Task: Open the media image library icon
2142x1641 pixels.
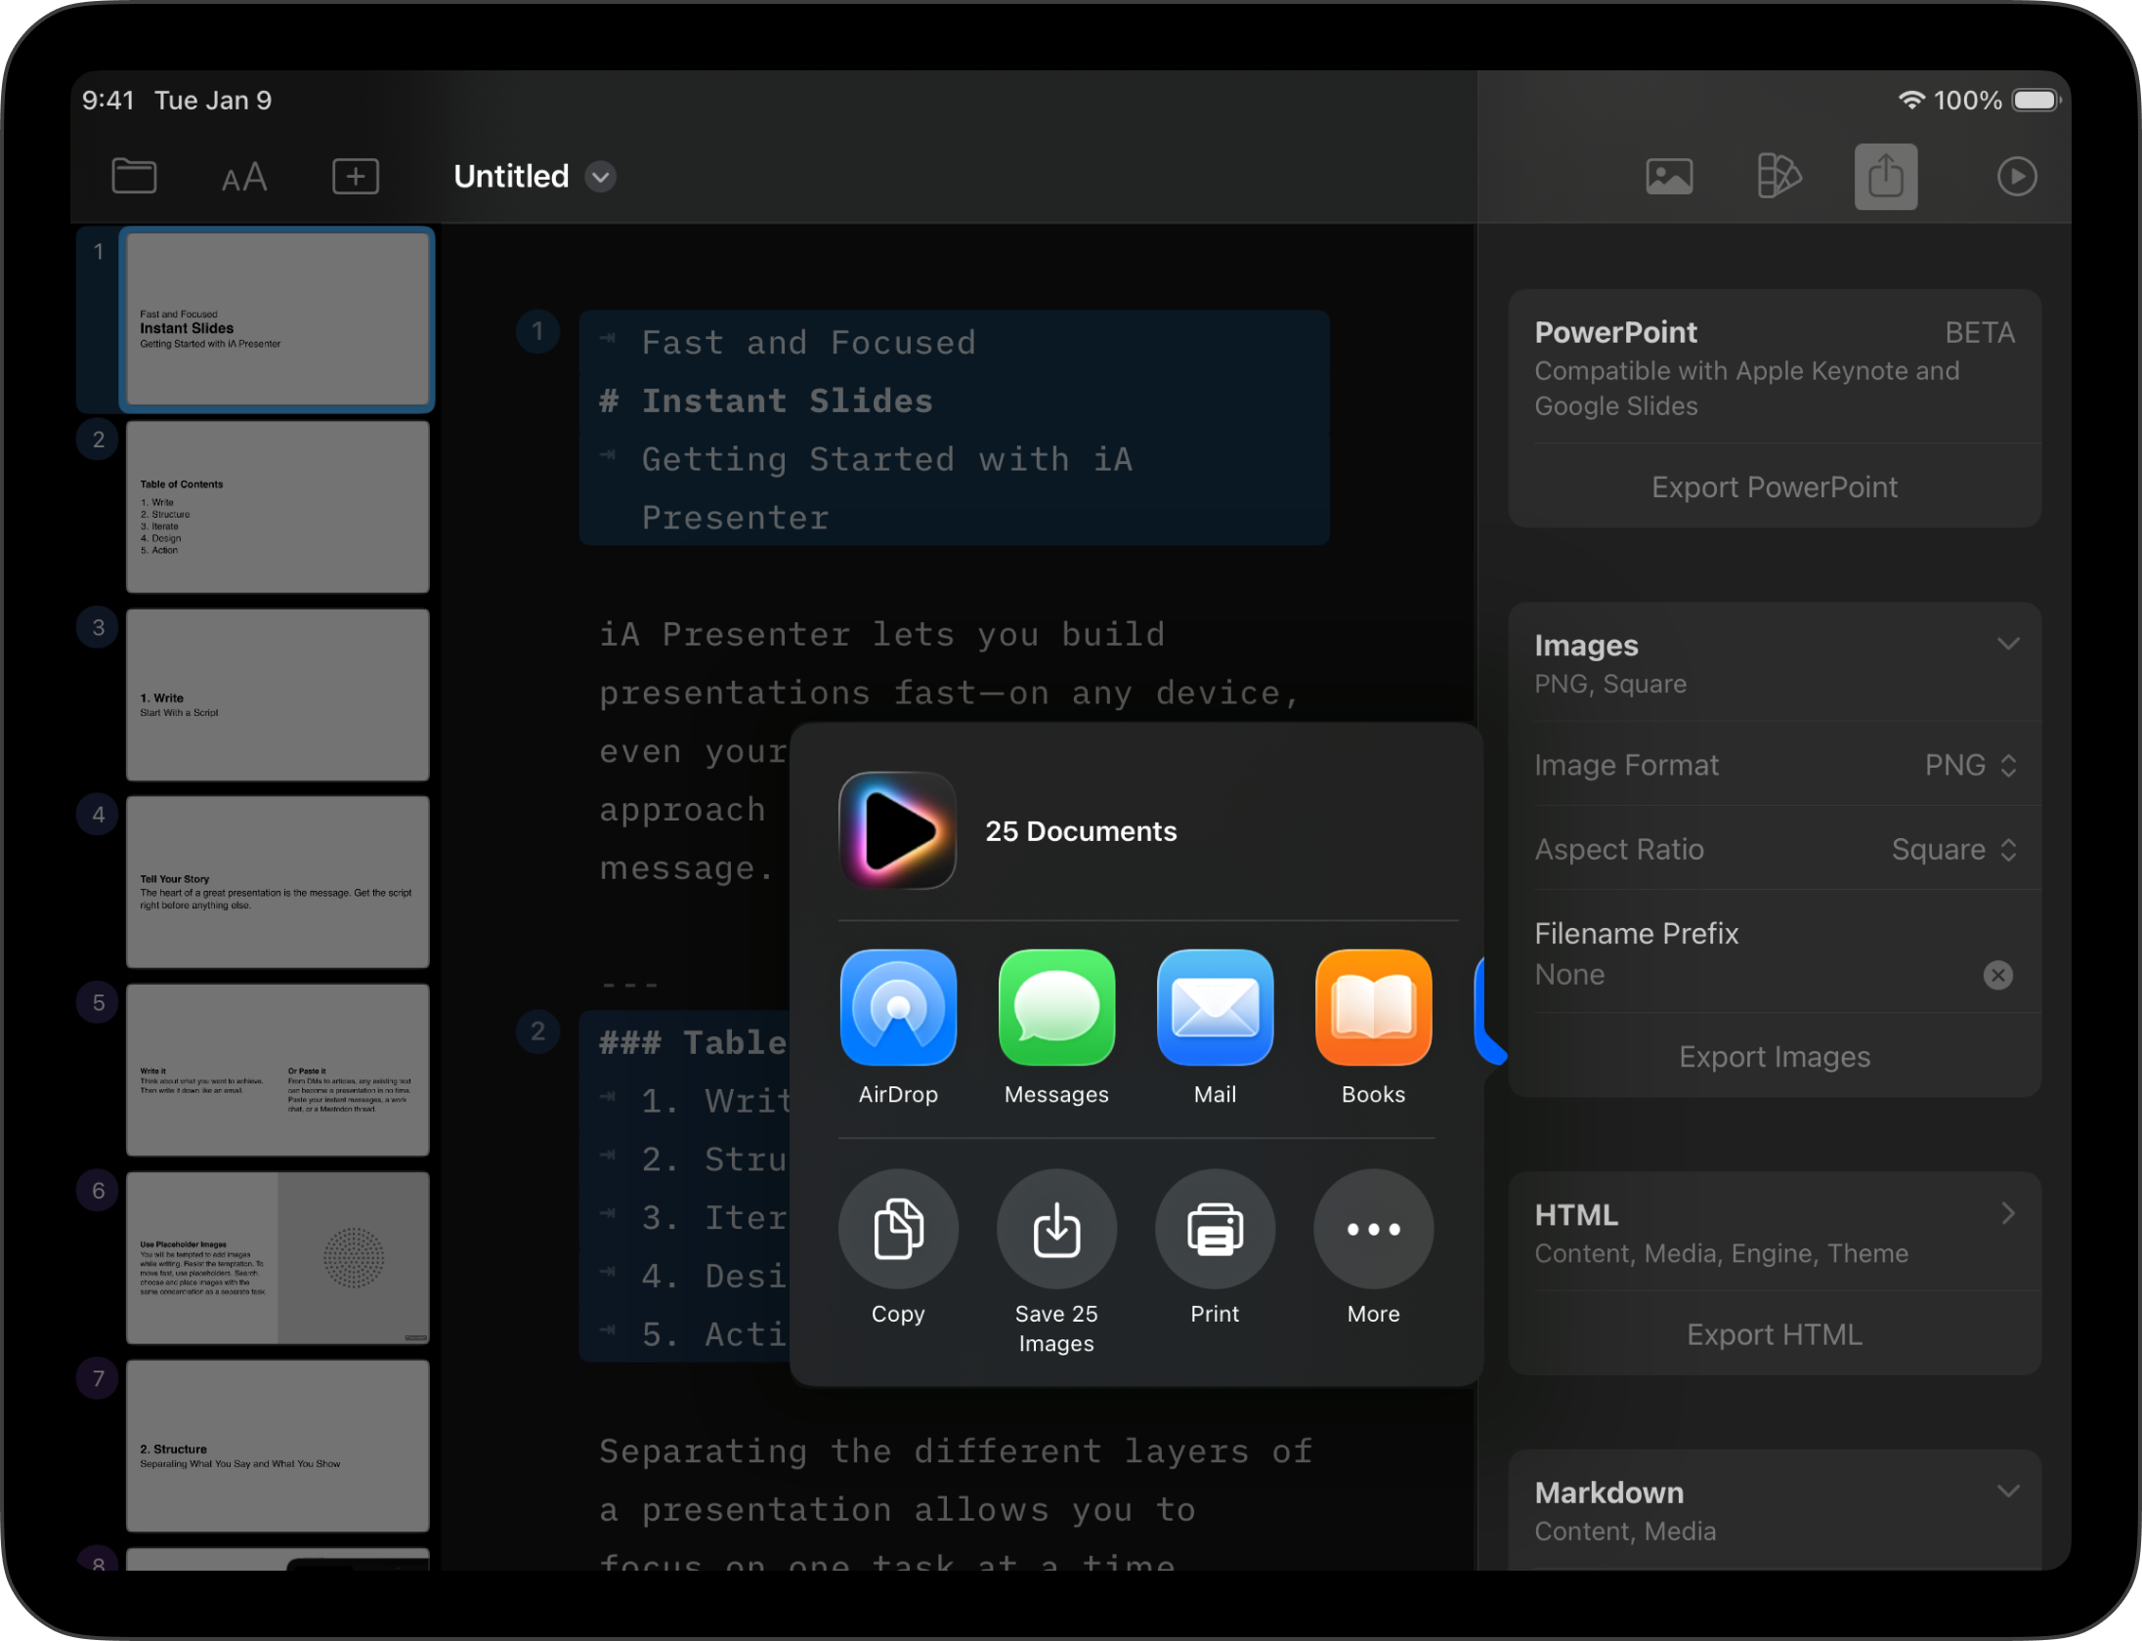Action: [1669, 177]
